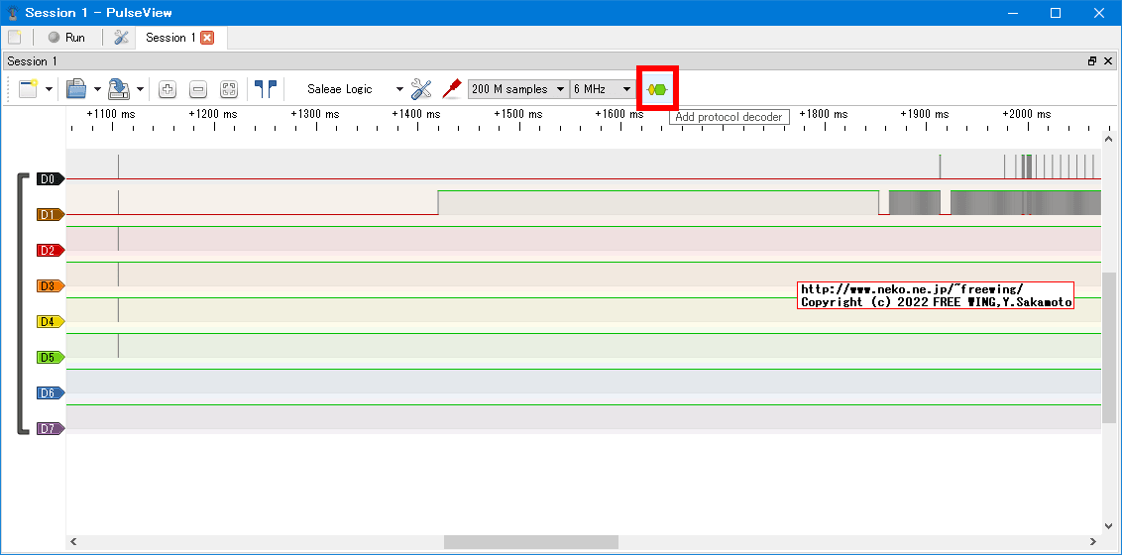1122x555 pixels.
Task: Open device configuration wrench icon
Action: pos(421,89)
